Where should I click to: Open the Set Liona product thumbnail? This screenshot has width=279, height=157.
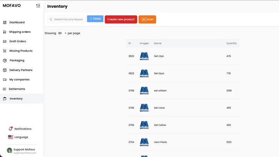144,108
